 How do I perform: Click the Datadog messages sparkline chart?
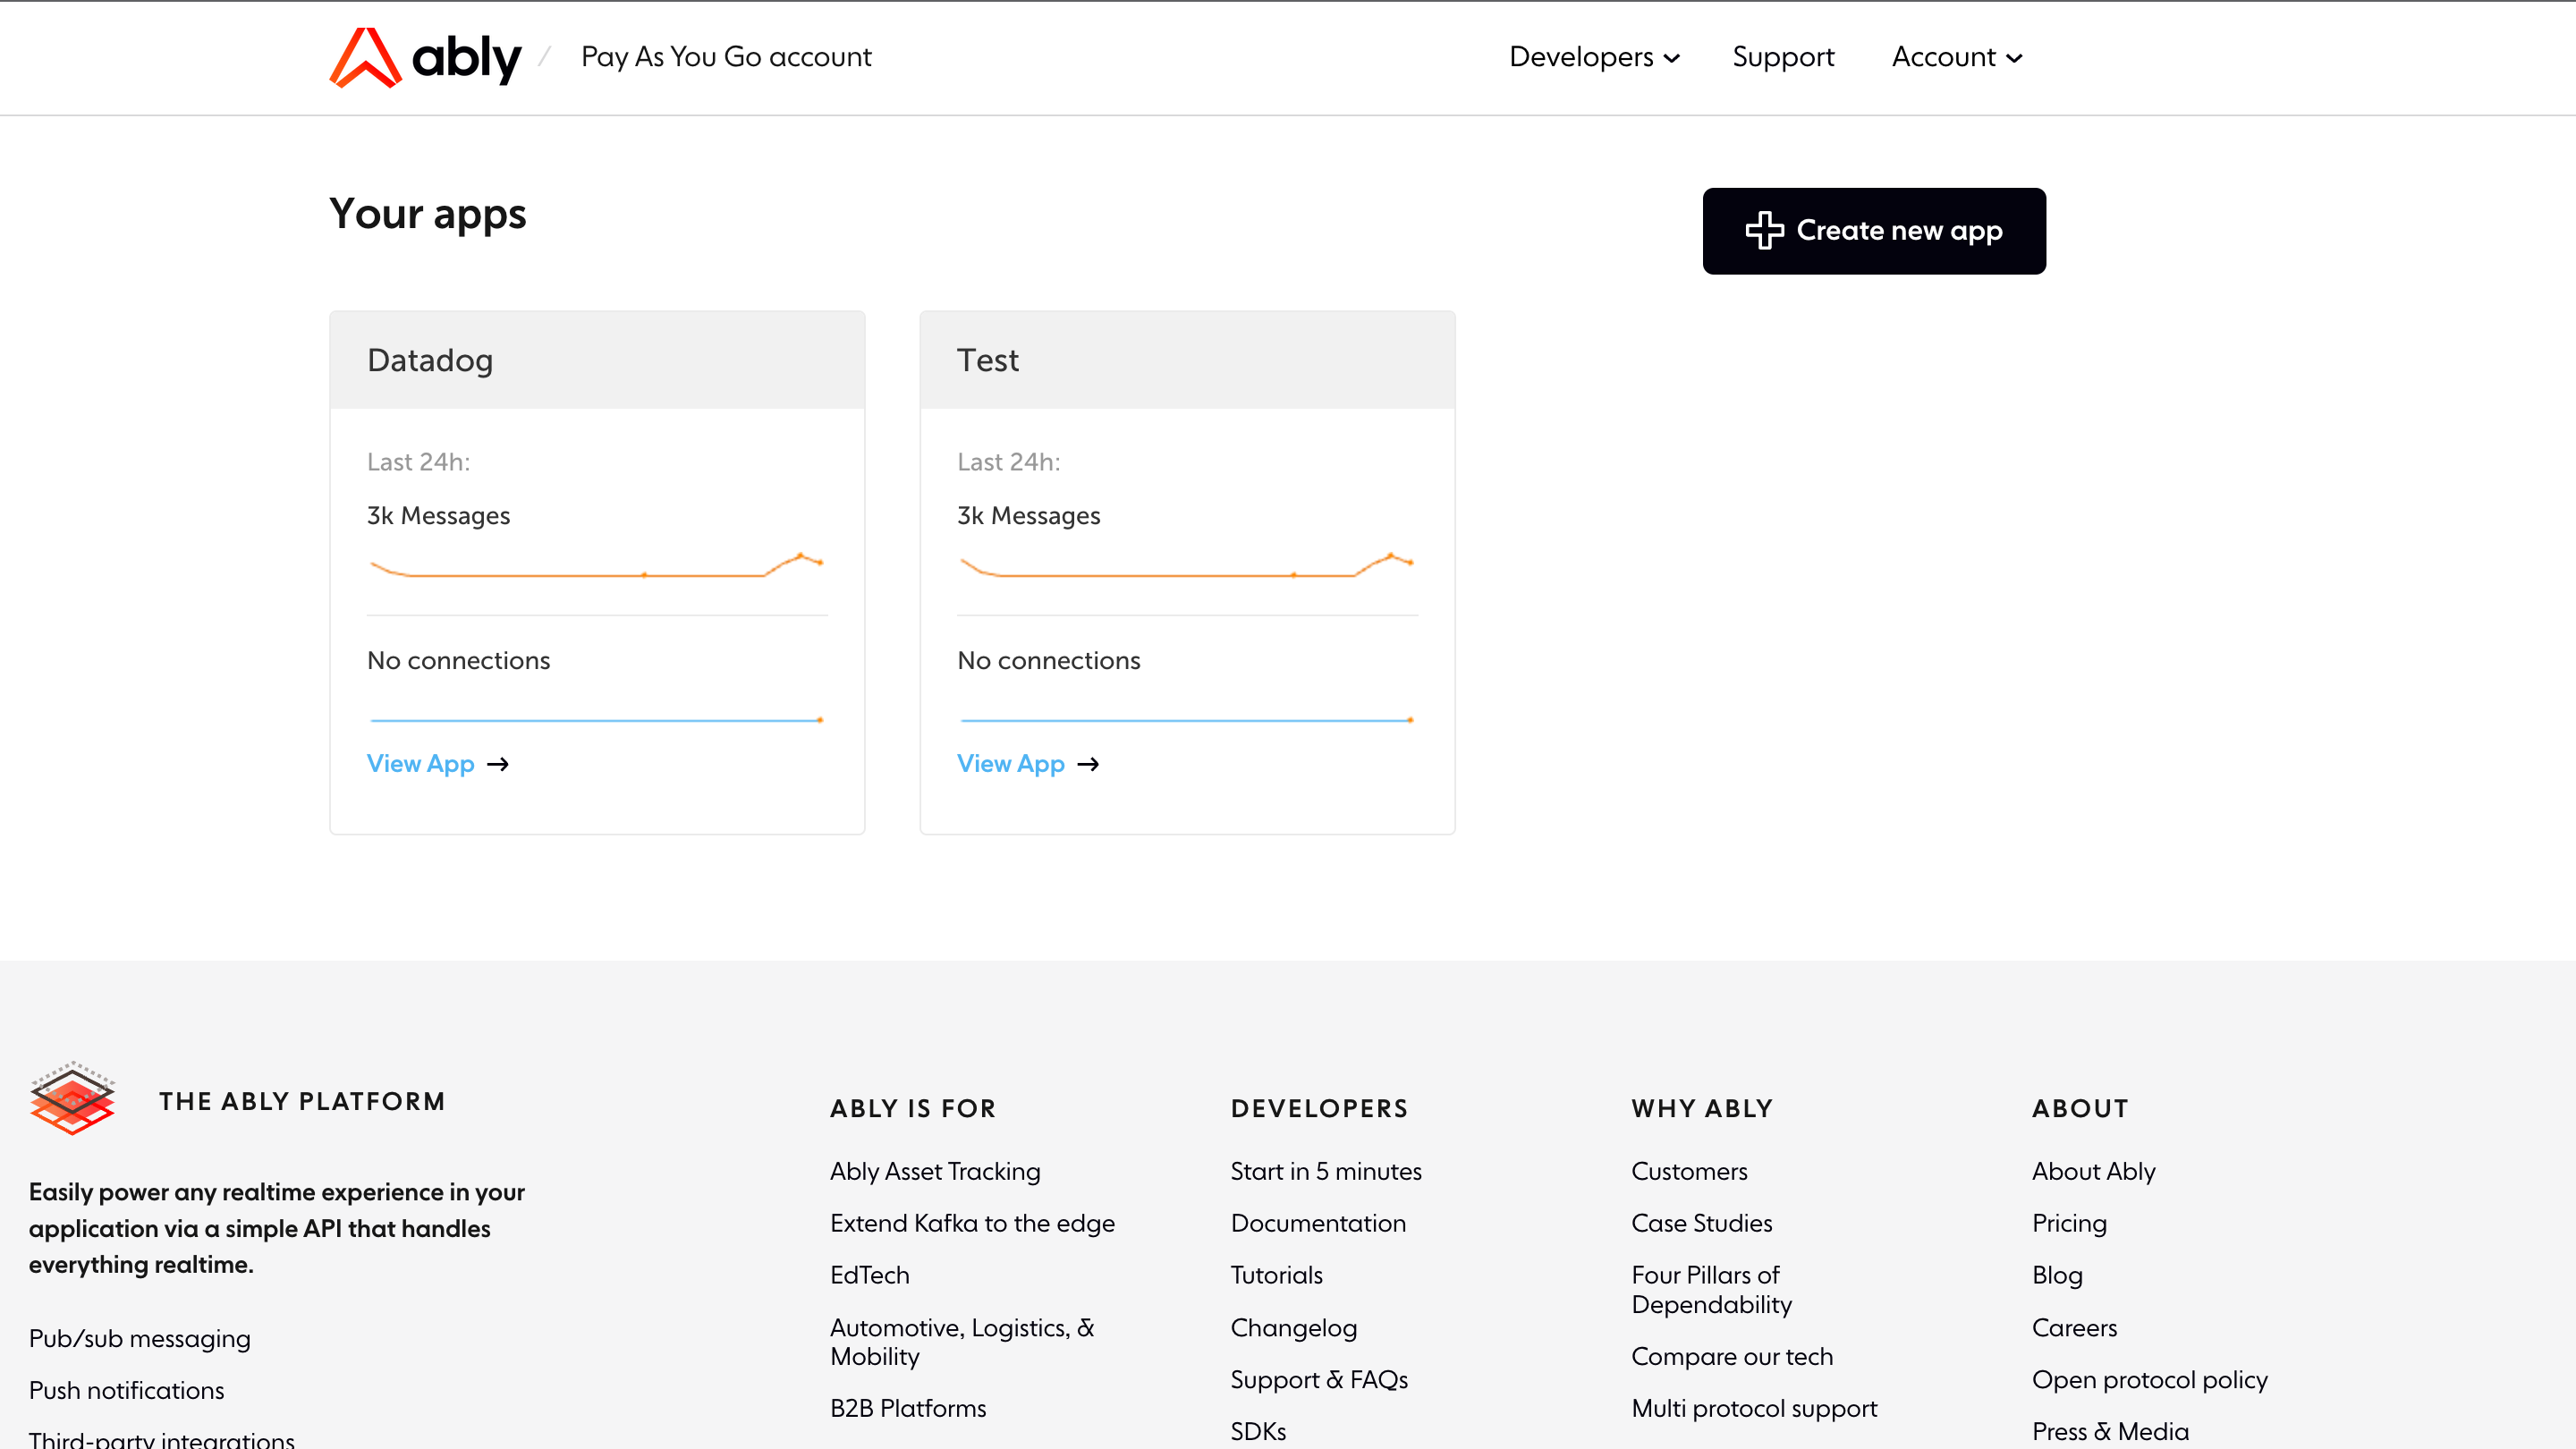pyautogui.click(x=597, y=566)
